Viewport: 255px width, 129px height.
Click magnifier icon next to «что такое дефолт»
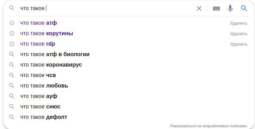pyautogui.click(x=12, y=117)
